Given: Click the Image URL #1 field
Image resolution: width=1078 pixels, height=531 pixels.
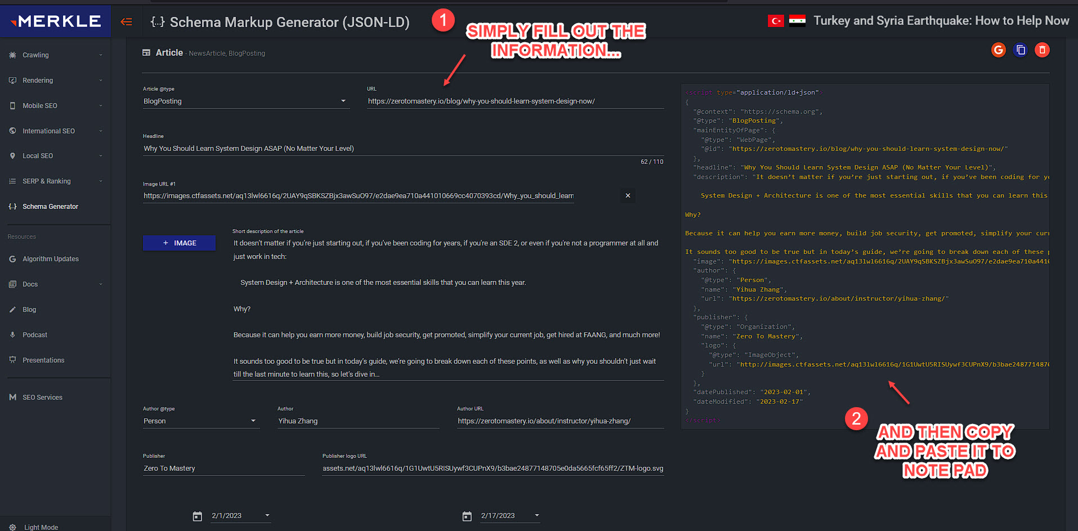Looking at the screenshot, I should coord(359,196).
